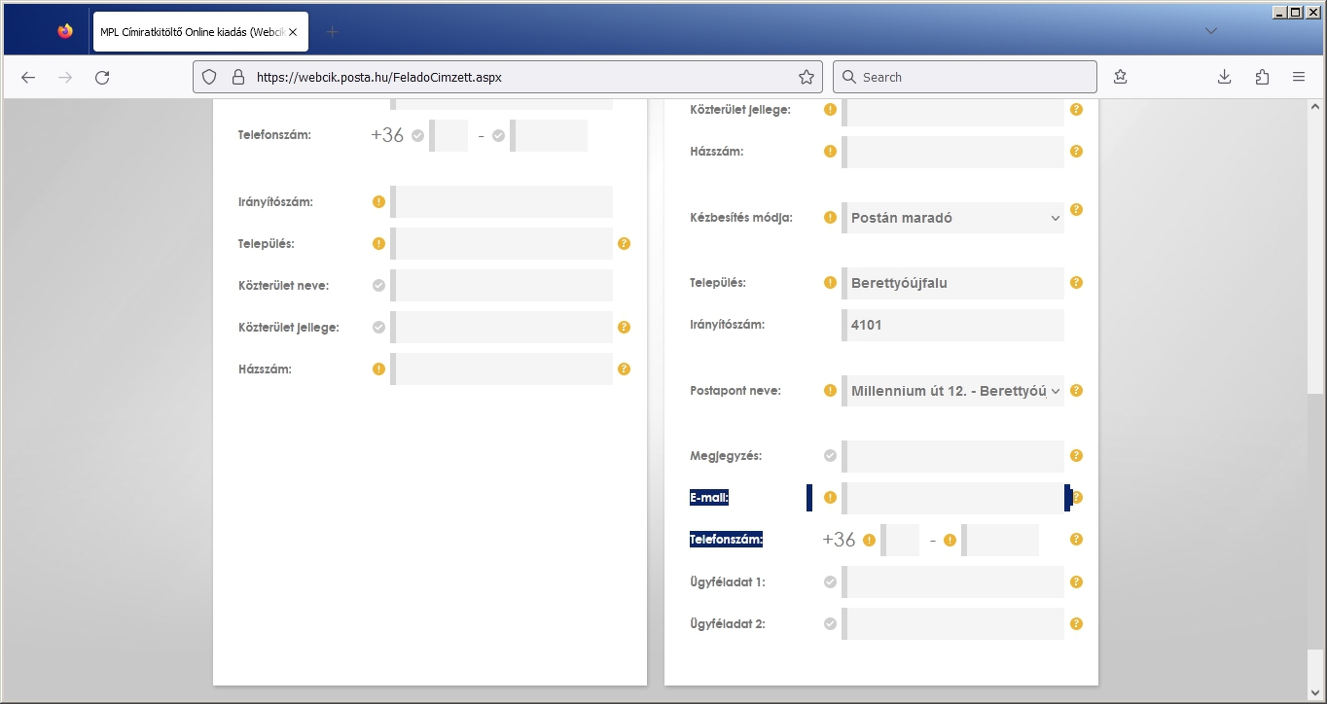The height and width of the screenshot is (704, 1327).
Task: Show help for right panel Közterület jellege
Action: [1076, 110]
